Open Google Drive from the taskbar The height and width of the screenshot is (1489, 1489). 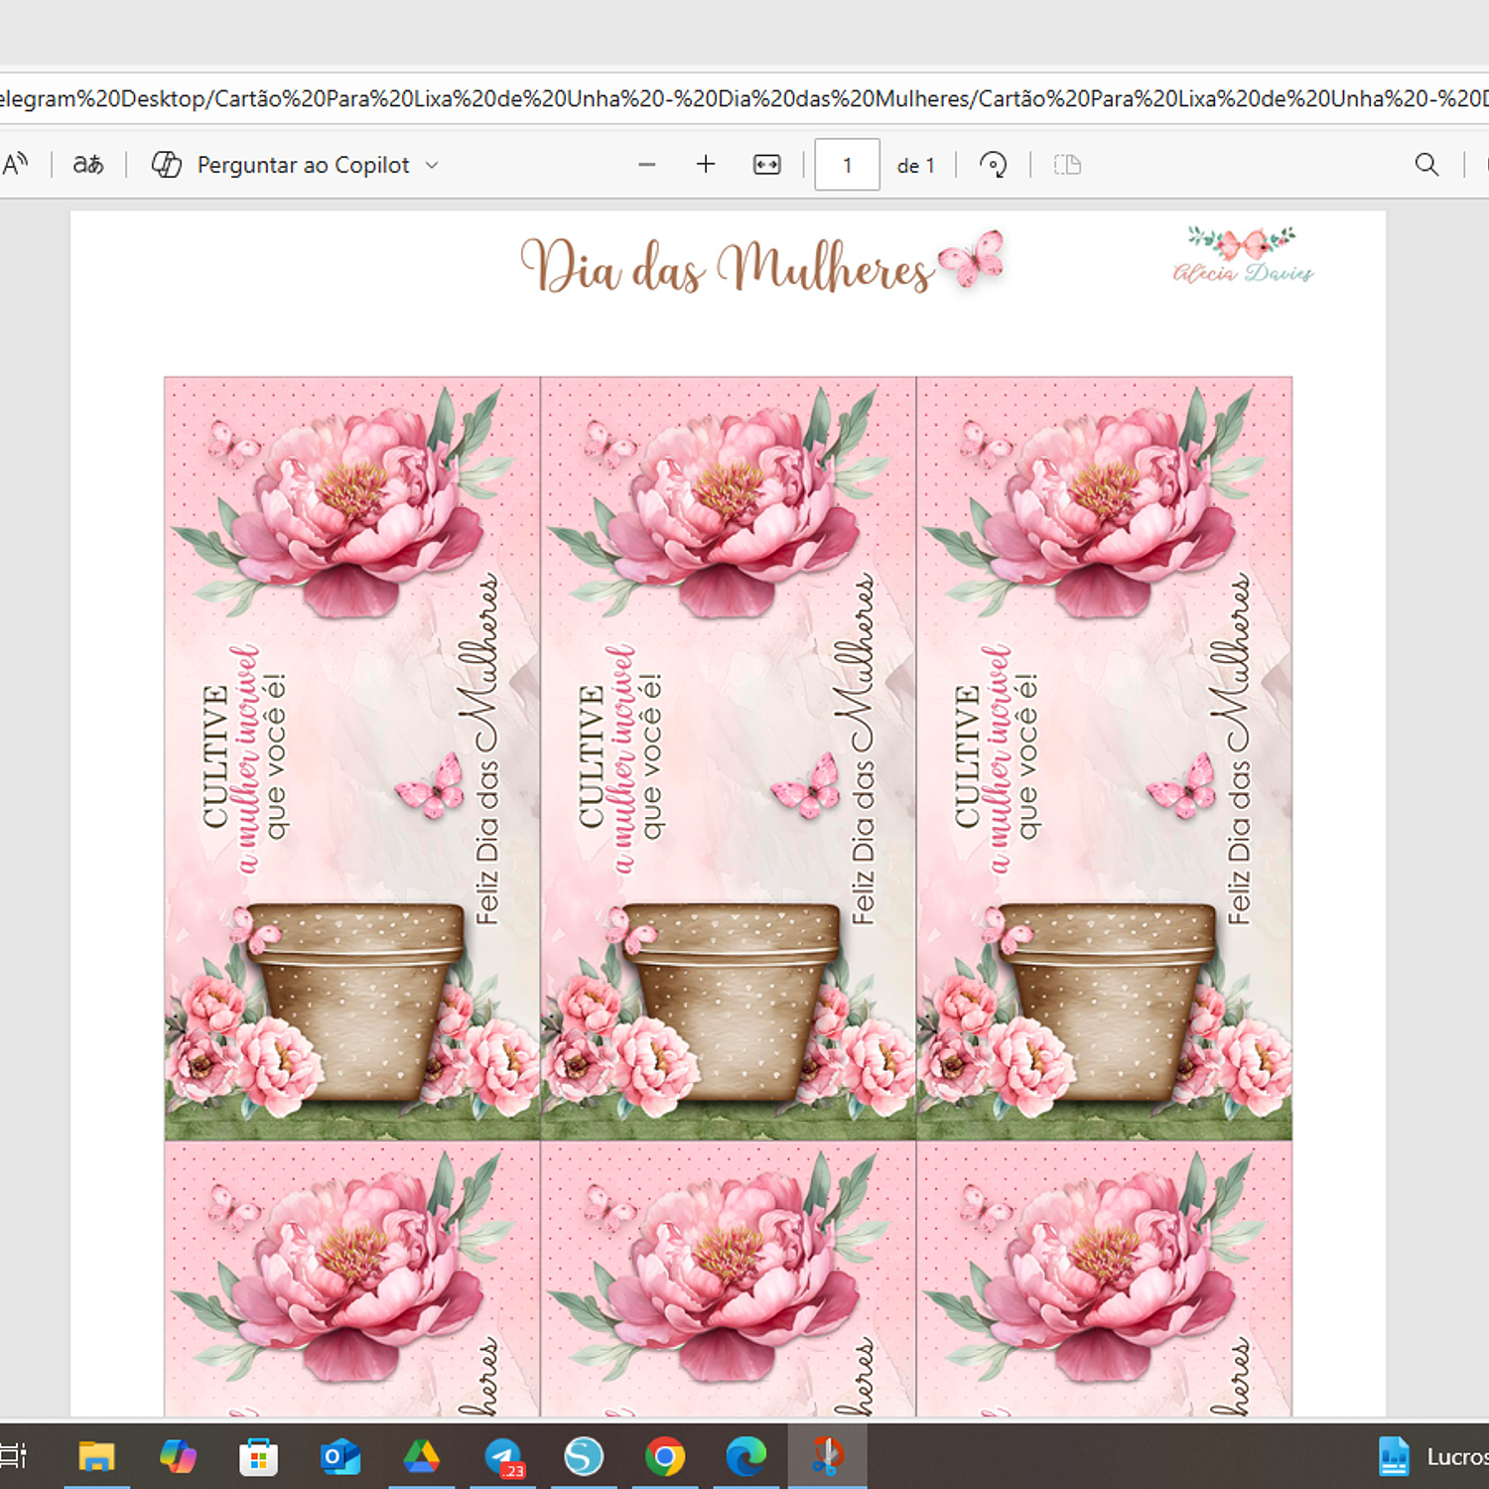click(422, 1456)
